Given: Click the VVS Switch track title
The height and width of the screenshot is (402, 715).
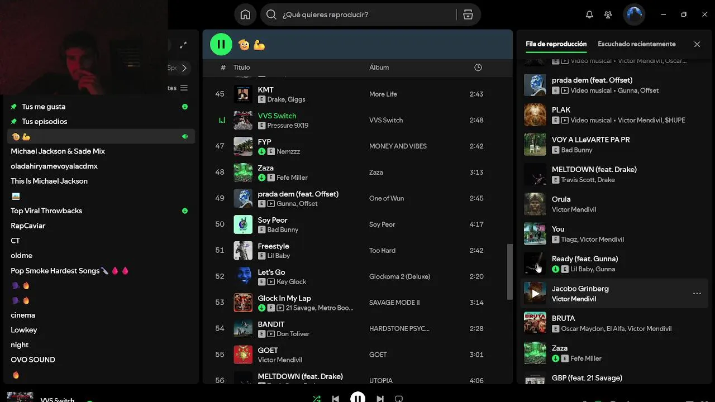Looking at the screenshot, I should [277, 116].
